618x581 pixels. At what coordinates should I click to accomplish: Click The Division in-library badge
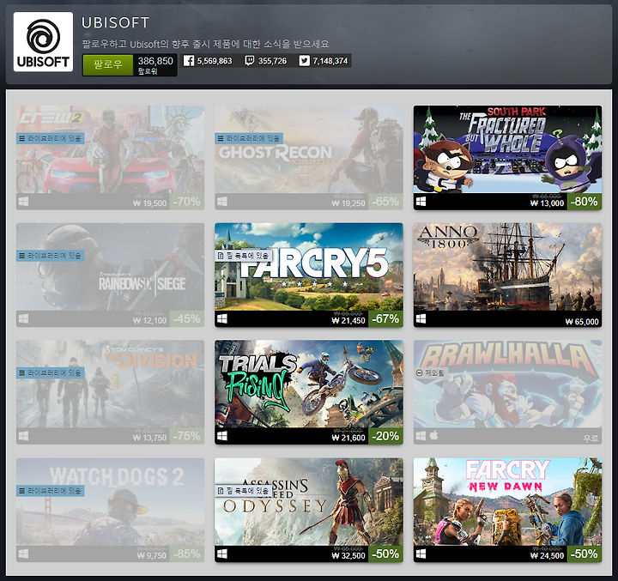pyautogui.click(x=50, y=372)
